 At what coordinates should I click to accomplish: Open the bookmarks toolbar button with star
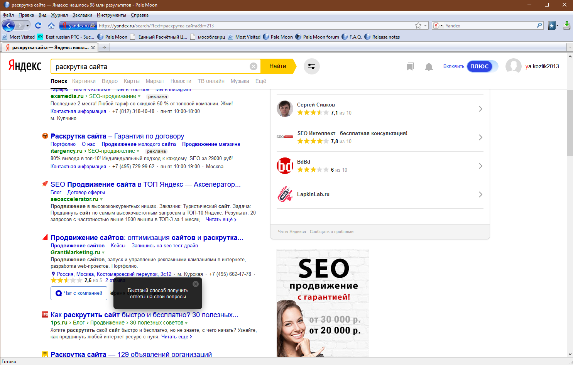pos(552,25)
